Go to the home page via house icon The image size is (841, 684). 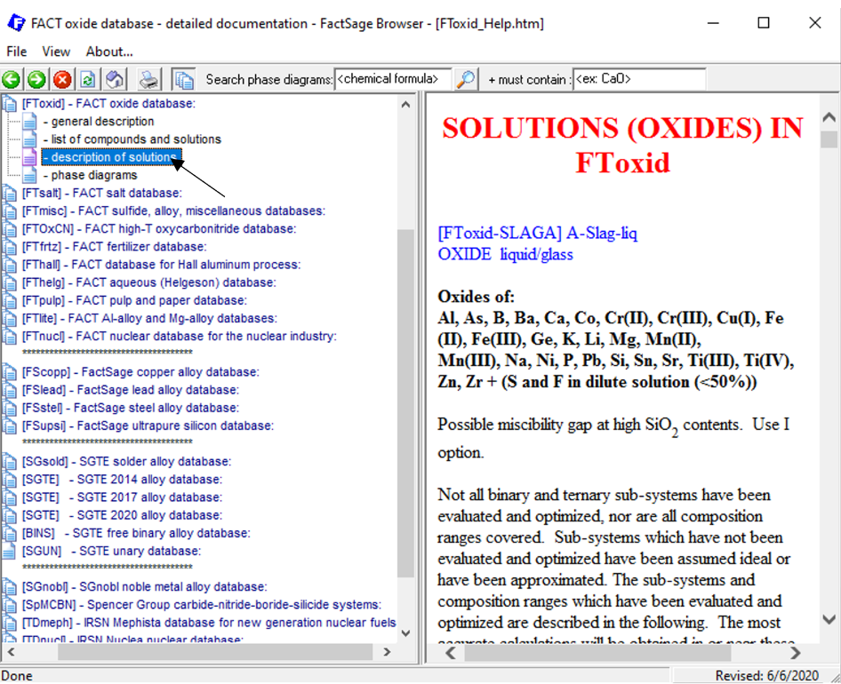pos(115,80)
